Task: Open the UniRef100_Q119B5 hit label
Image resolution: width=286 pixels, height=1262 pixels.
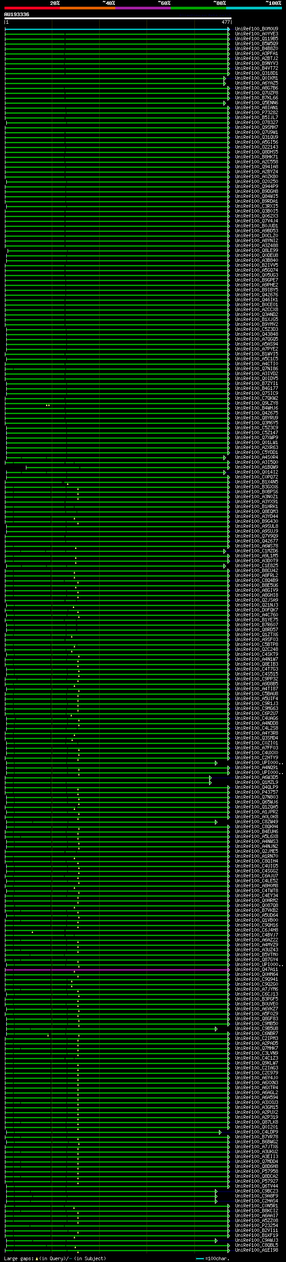Action: [257, 39]
